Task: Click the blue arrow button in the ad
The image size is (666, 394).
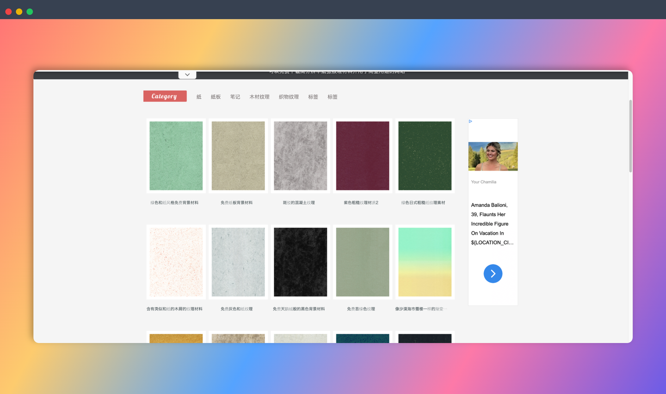Action: pyautogui.click(x=493, y=274)
